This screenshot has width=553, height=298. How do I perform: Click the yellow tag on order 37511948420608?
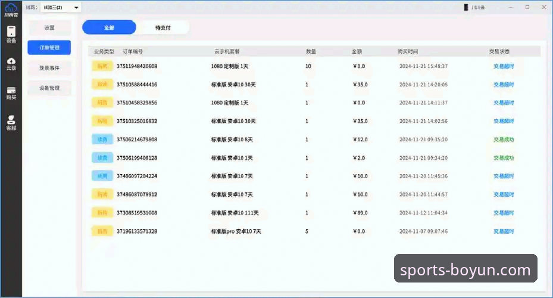tap(102, 66)
